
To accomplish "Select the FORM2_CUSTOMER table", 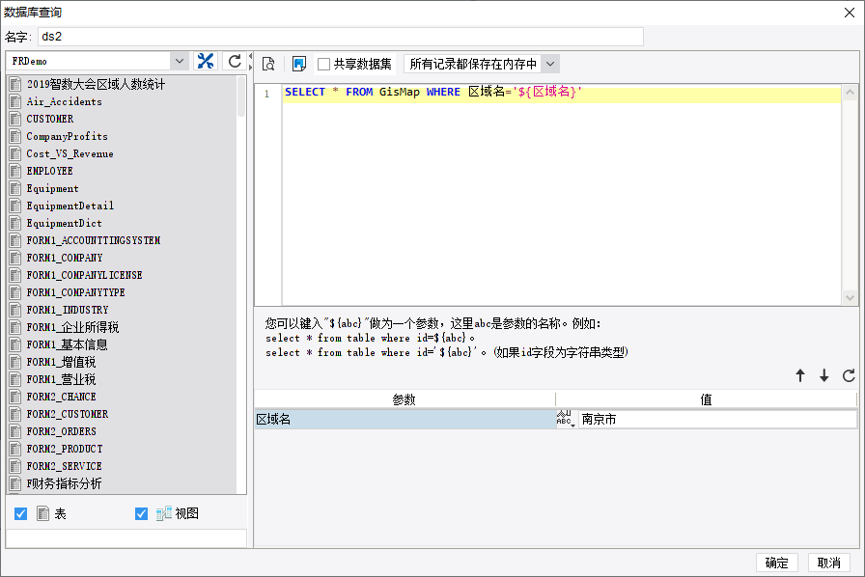I will [x=68, y=414].
